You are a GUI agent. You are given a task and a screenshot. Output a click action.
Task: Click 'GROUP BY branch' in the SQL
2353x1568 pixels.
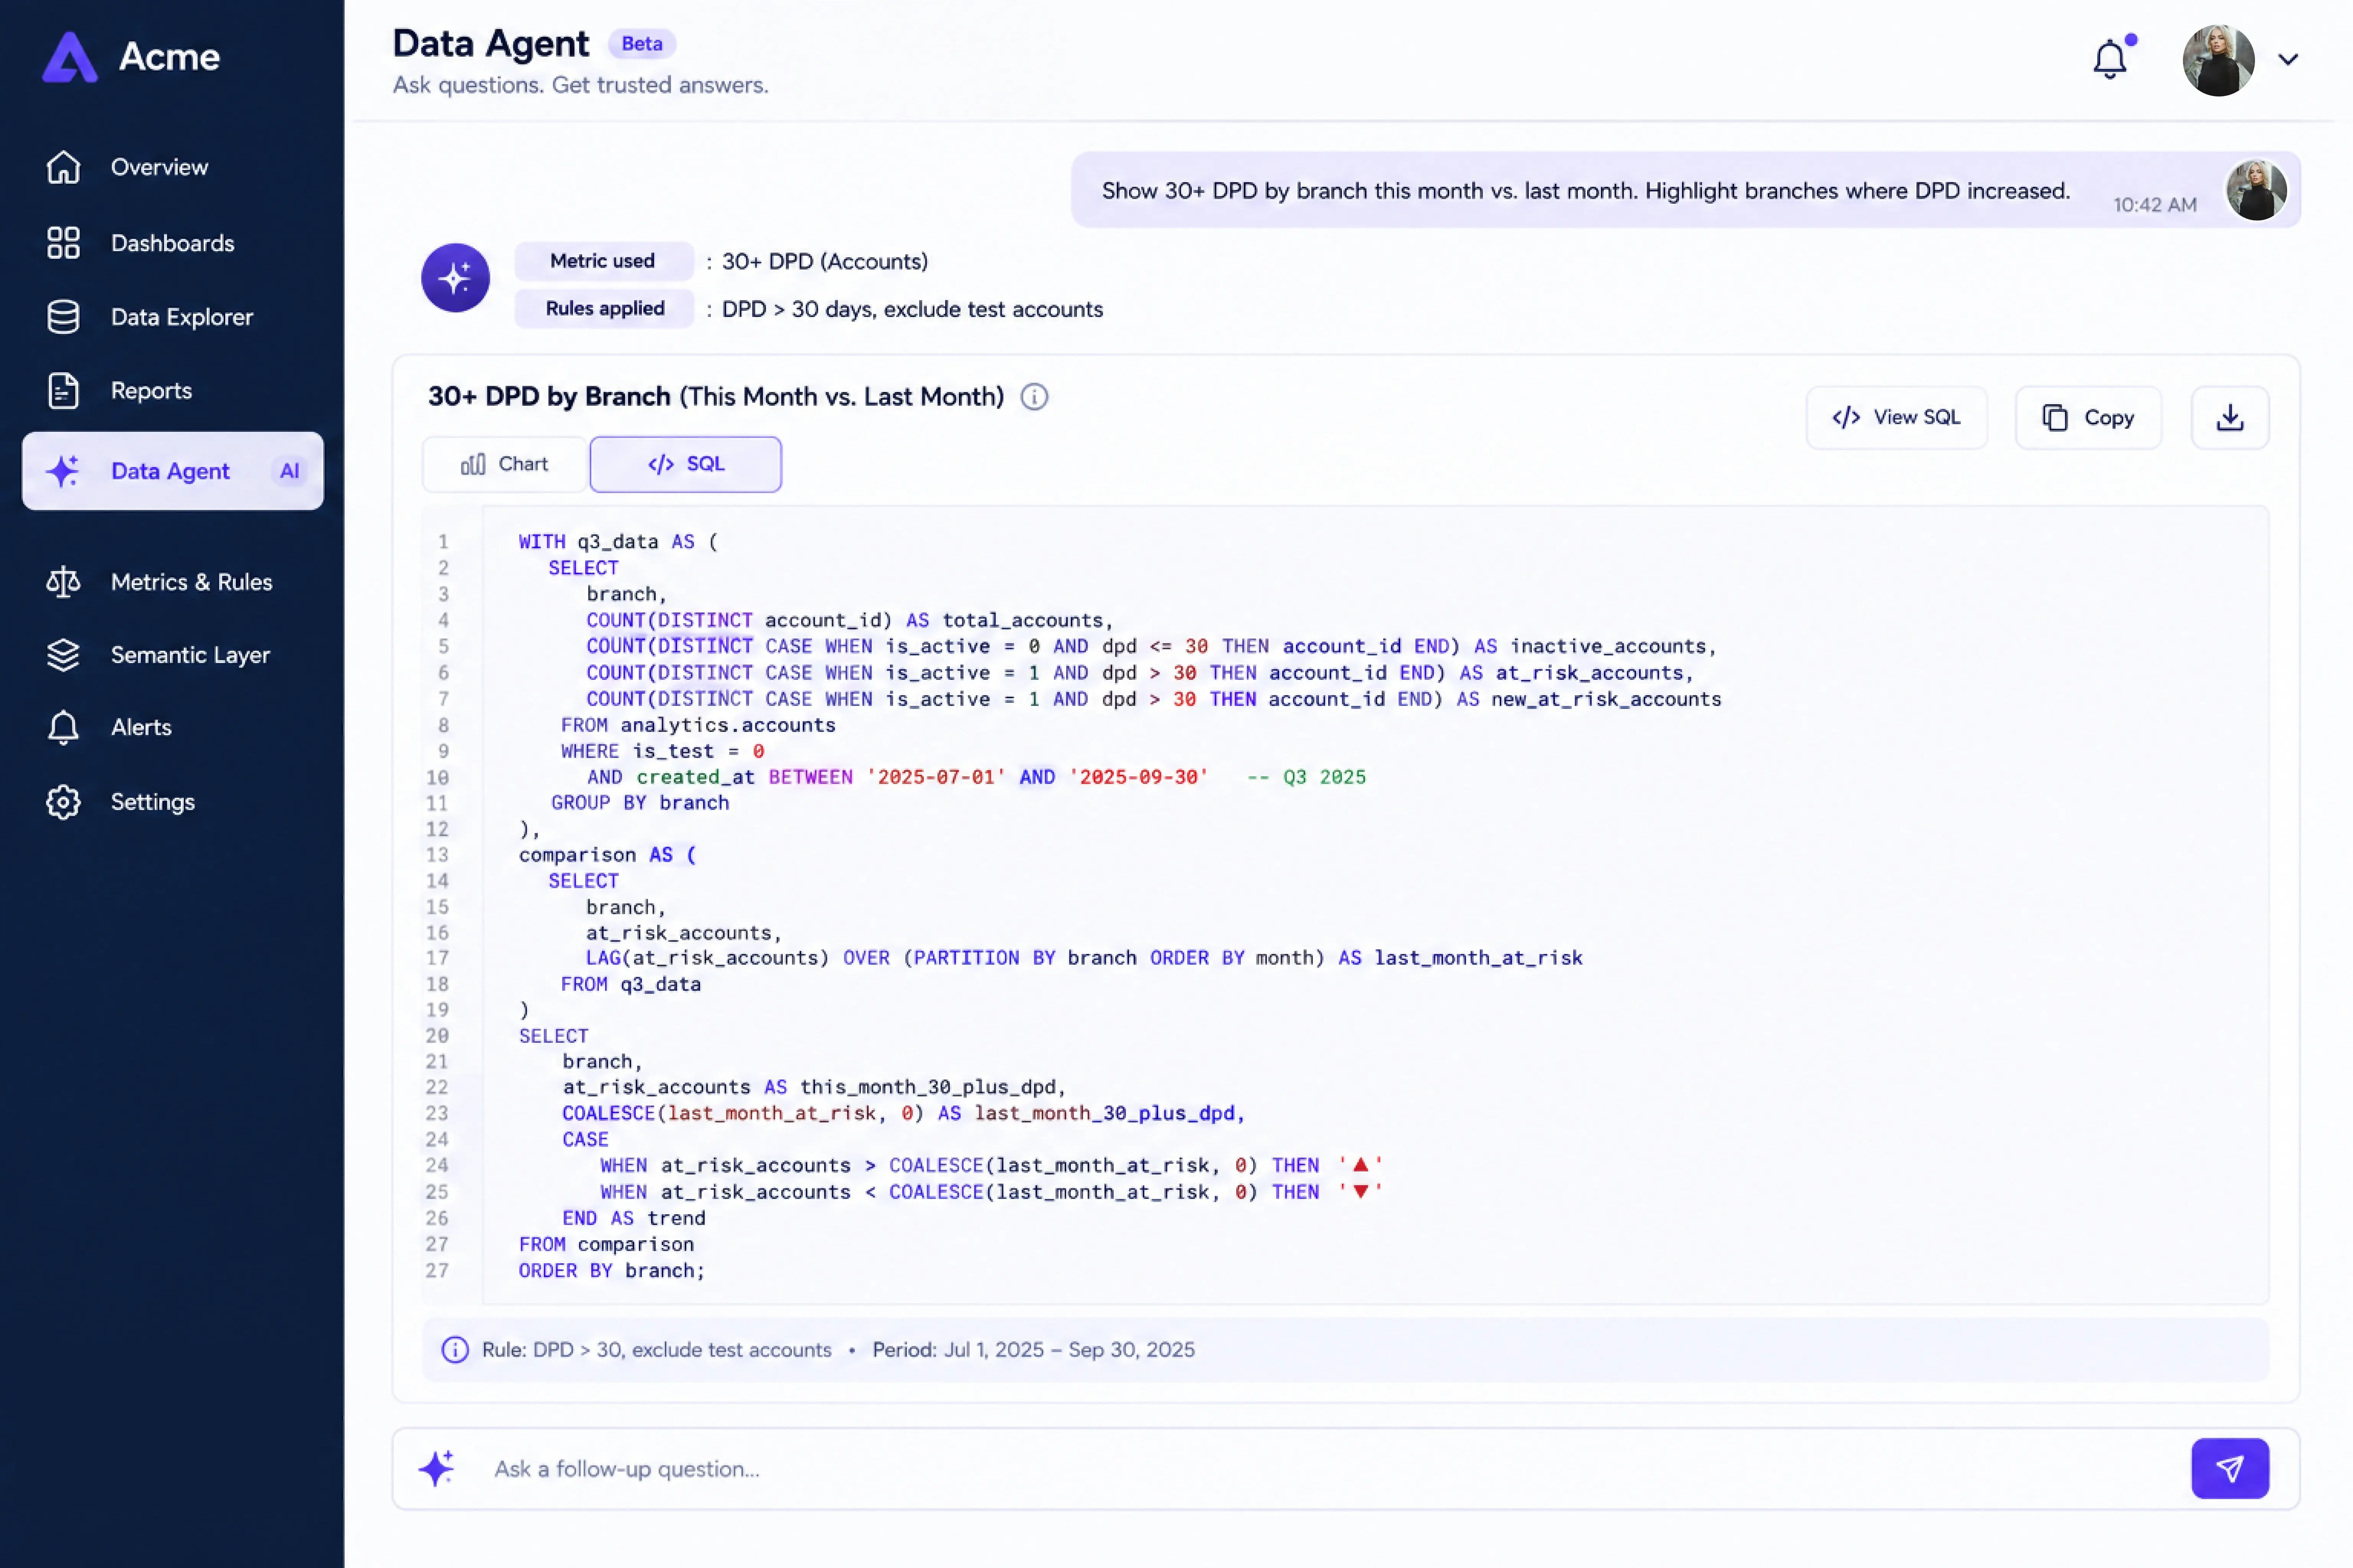click(x=640, y=803)
